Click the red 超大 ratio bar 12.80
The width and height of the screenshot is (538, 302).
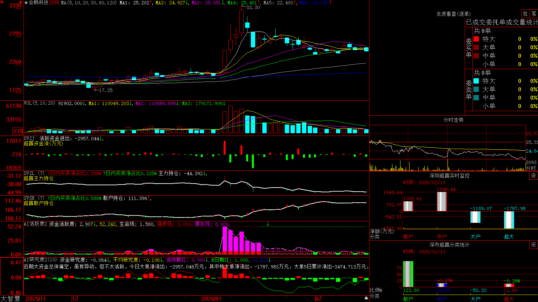click(x=509, y=286)
